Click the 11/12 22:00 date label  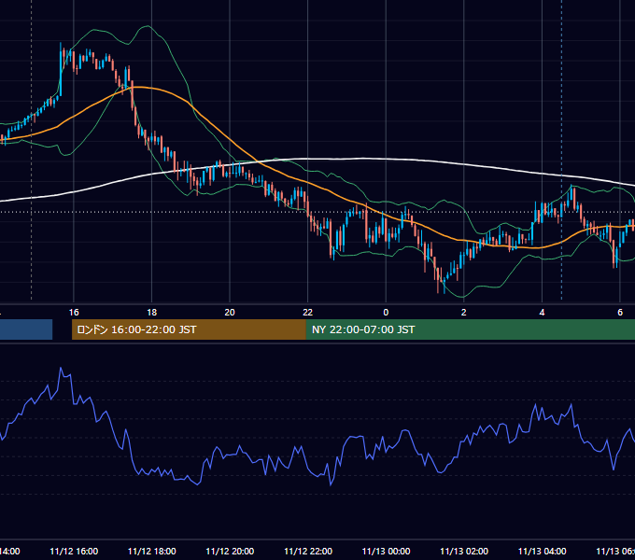pyautogui.click(x=308, y=551)
